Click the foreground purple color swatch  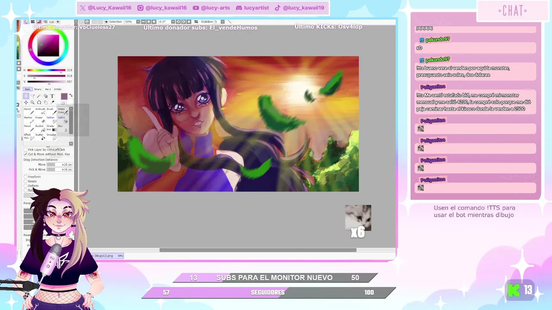[64, 96]
